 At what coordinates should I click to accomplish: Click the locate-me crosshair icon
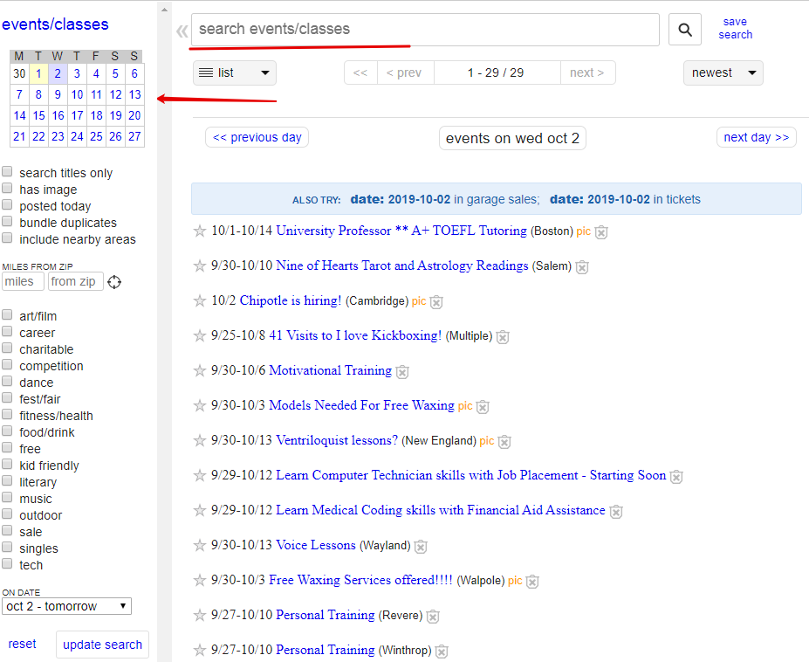click(x=114, y=282)
